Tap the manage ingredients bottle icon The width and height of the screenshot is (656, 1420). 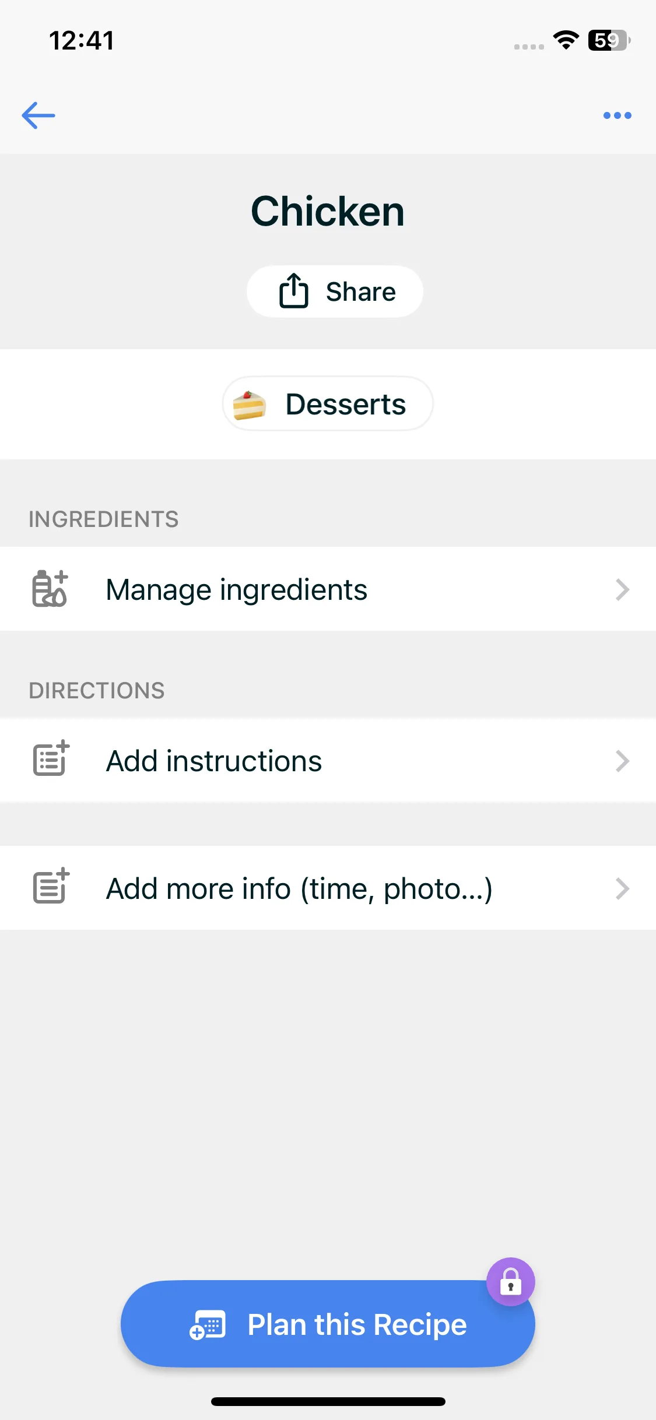(50, 589)
